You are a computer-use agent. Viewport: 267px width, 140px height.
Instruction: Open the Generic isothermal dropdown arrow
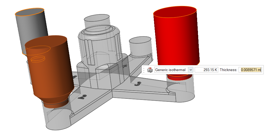(x=191, y=70)
